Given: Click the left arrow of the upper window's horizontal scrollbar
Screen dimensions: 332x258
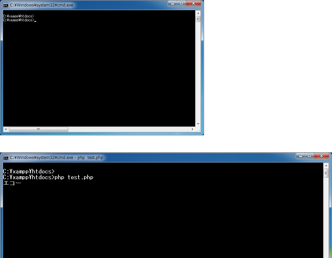Looking at the screenshot, I should coord(6,129).
